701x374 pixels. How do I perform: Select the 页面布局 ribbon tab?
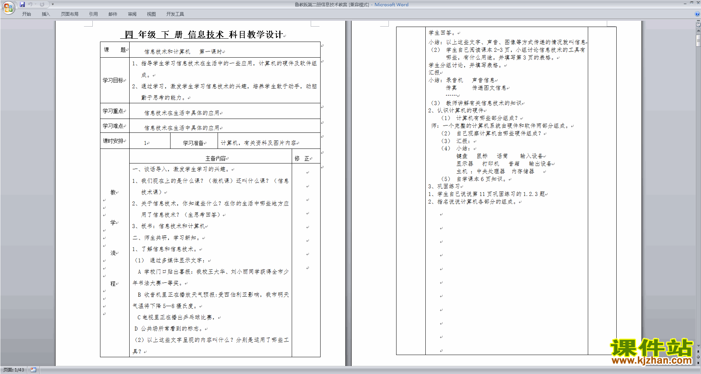point(70,14)
